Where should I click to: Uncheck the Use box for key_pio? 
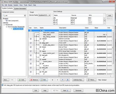[x=31, y=68]
